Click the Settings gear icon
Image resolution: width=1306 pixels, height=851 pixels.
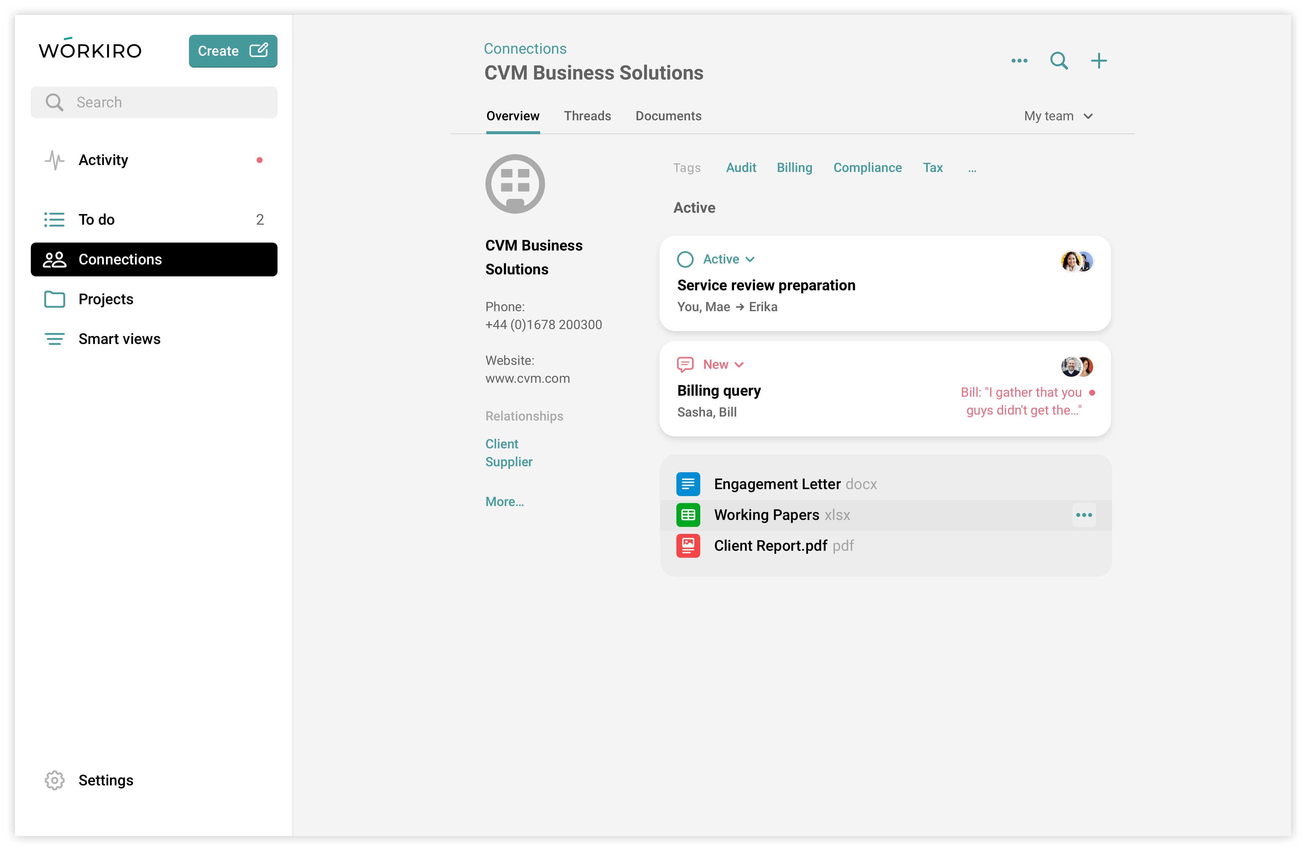click(54, 780)
